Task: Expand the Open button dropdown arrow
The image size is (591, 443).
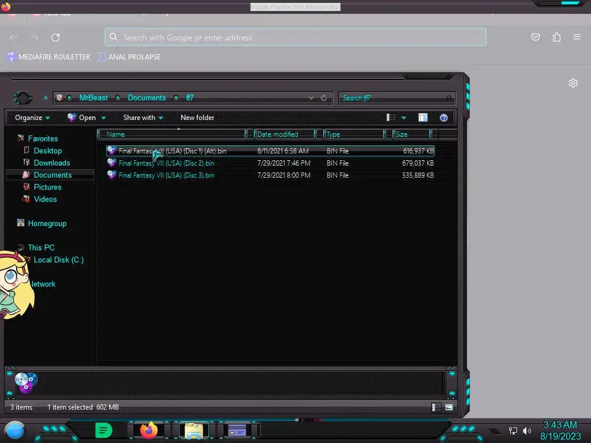Action: 103,118
